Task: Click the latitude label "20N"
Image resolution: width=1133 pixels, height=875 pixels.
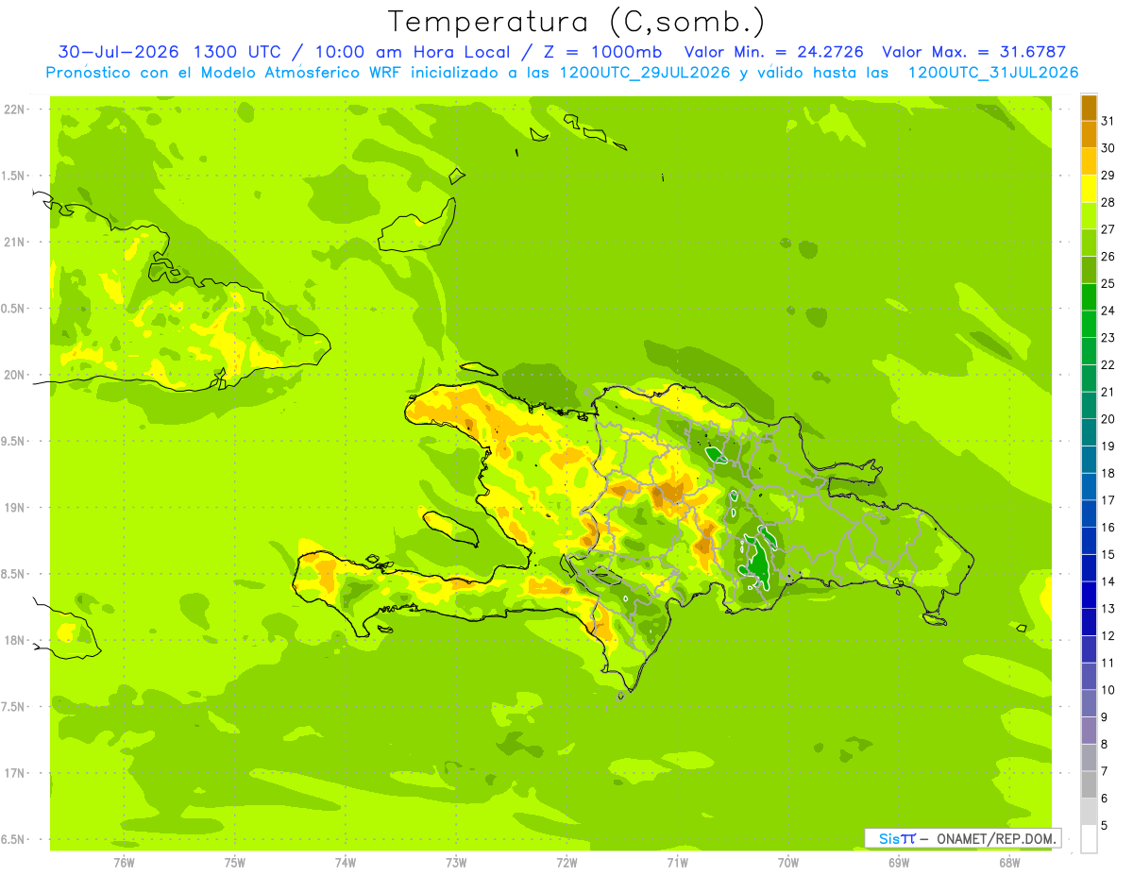Action: click(x=12, y=375)
